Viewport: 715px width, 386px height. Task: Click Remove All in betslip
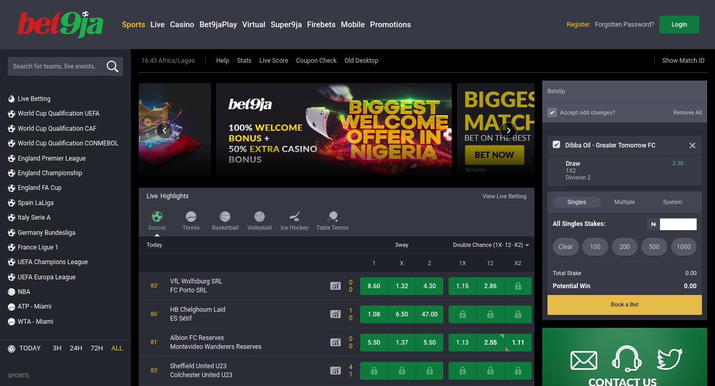point(687,112)
